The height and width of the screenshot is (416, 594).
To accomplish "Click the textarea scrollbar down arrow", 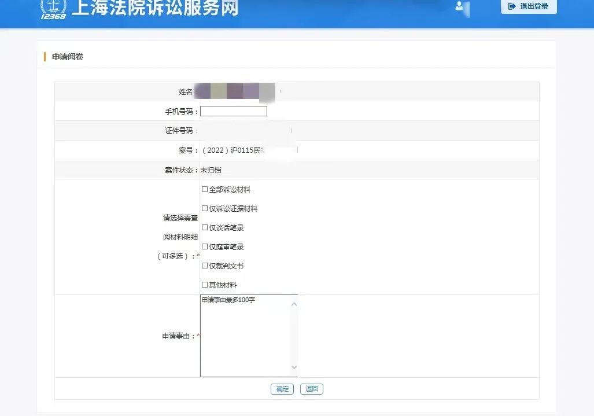I will click(294, 367).
